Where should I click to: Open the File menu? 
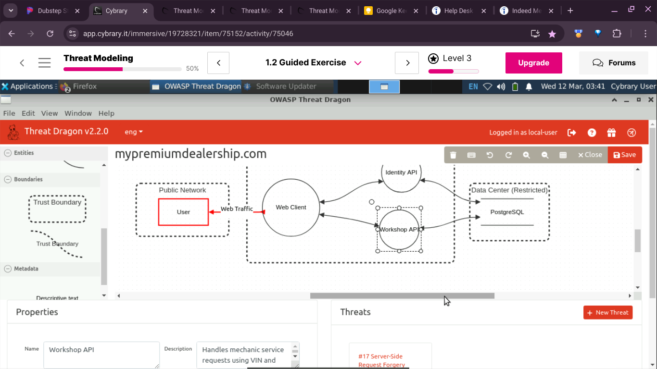(9, 113)
